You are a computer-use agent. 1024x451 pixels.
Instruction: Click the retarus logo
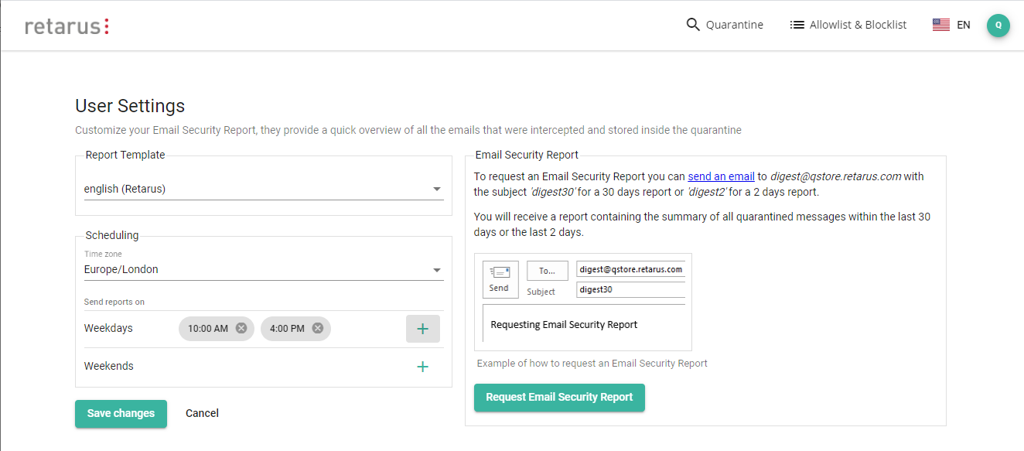pos(67,26)
